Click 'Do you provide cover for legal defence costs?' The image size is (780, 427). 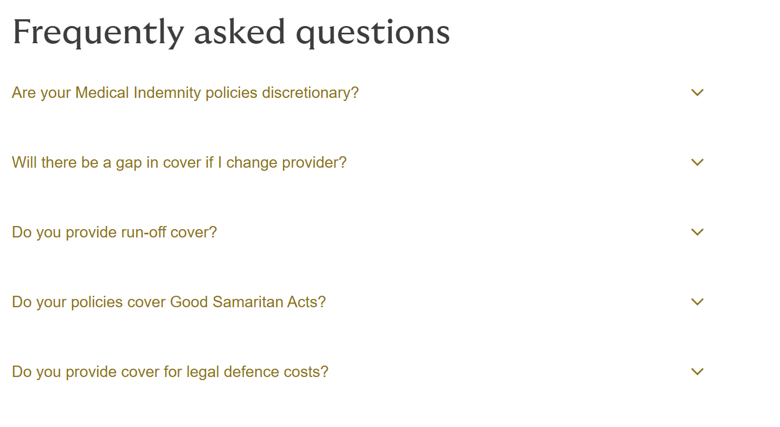(x=170, y=372)
